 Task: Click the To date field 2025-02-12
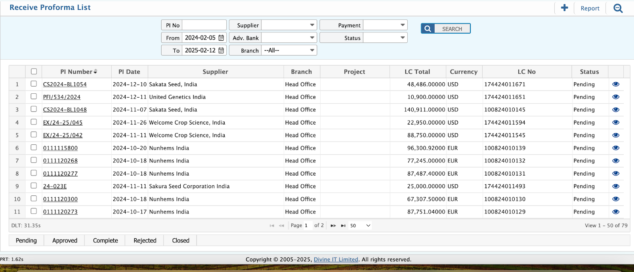coord(200,50)
